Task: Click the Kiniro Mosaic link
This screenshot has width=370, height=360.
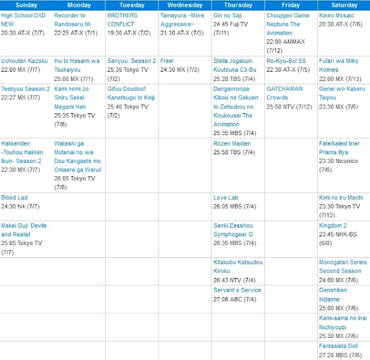Action: tap(336, 16)
